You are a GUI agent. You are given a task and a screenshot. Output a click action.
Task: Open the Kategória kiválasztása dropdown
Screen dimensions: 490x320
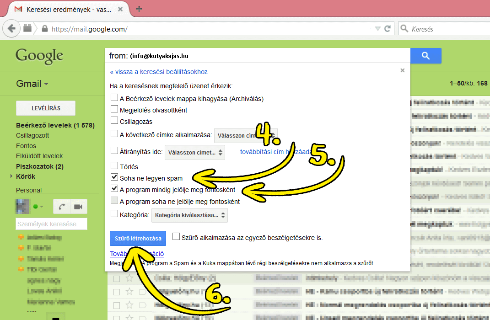pyautogui.click(x=189, y=215)
